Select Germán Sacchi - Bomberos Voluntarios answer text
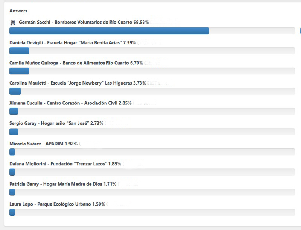 [x=84, y=23]
